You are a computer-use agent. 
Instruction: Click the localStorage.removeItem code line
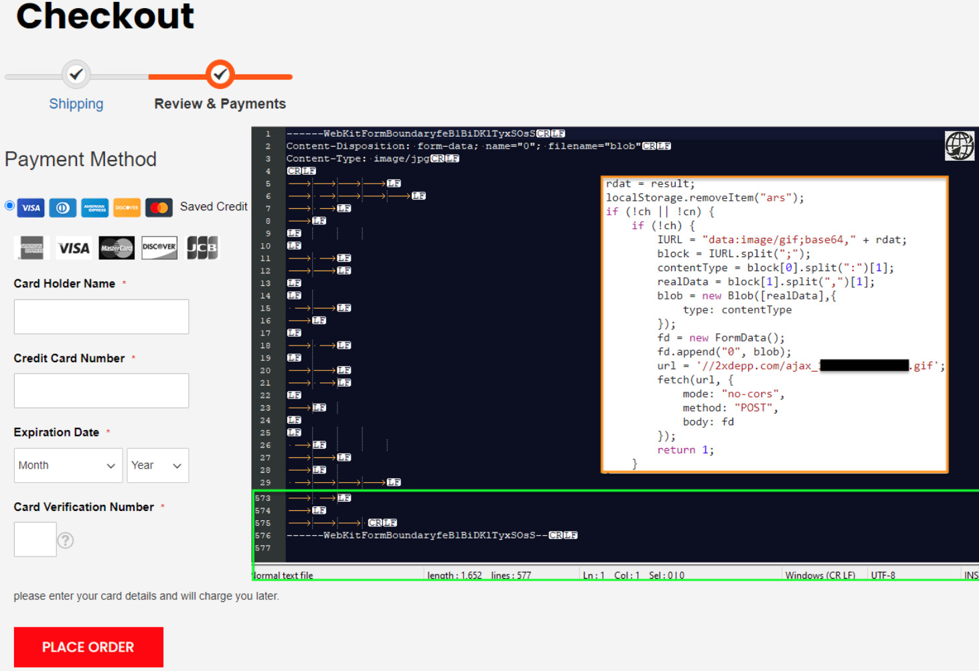coord(705,198)
